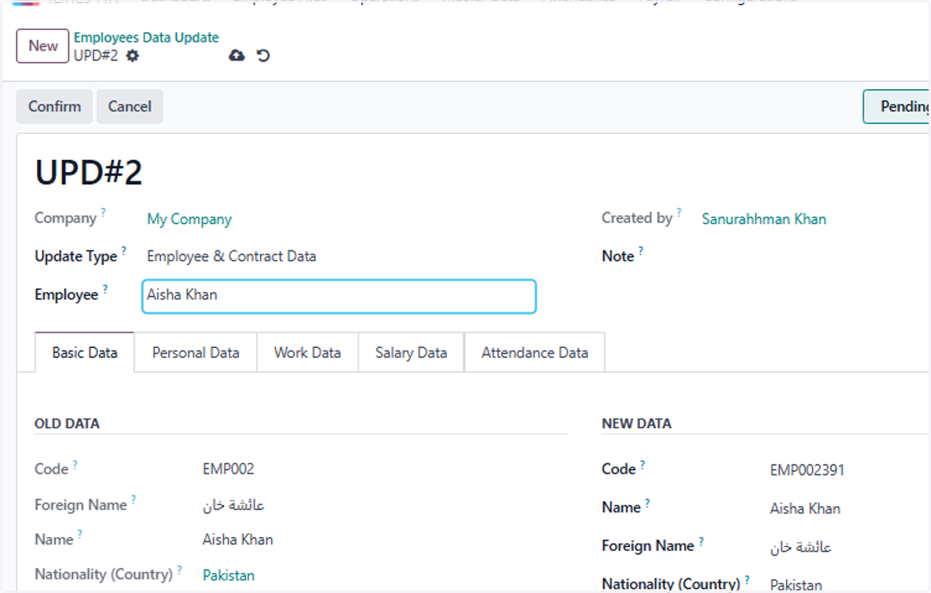This screenshot has width=931, height=593.
Task: Edit the new data Foreign Name field
Action: 801,547
